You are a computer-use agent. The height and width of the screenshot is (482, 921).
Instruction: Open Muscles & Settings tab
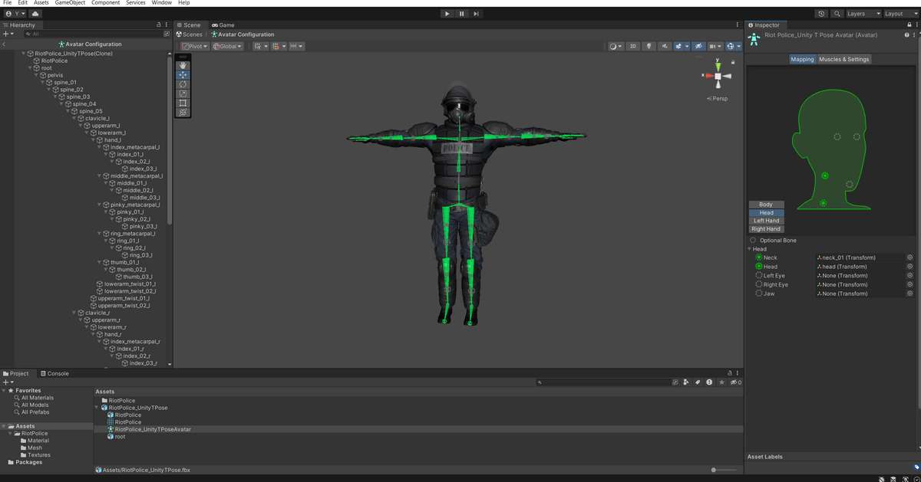coord(844,59)
